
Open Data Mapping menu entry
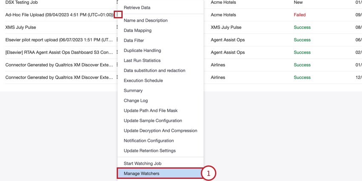tap(137, 30)
